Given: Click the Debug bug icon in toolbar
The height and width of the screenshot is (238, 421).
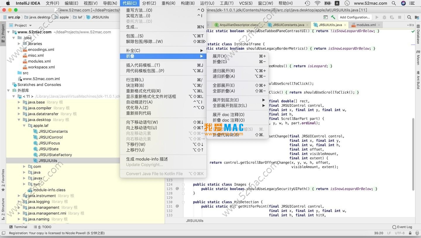Looking at the screenshot, I should click(384, 17).
